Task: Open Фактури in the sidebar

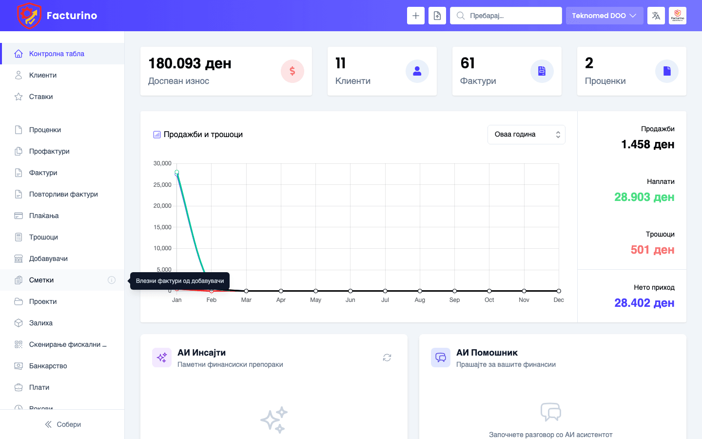Action: pos(43,173)
